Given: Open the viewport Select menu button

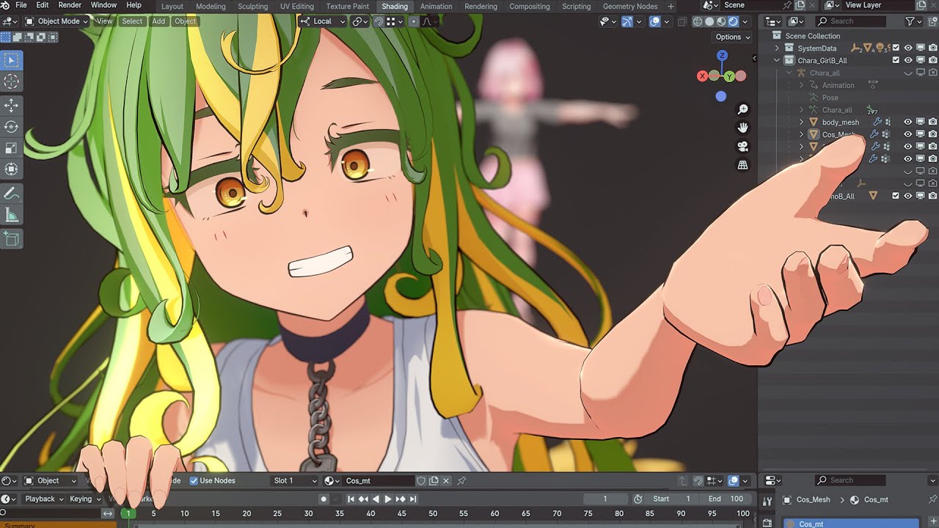Looking at the screenshot, I should pyautogui.click(x=132, y=21).
